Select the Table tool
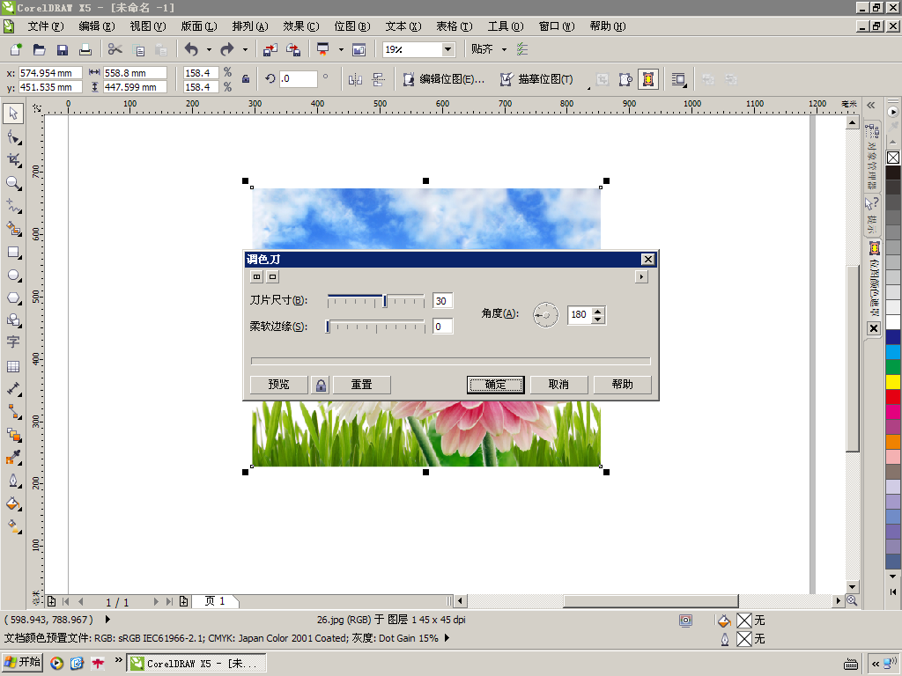 [x=13, y=366]
